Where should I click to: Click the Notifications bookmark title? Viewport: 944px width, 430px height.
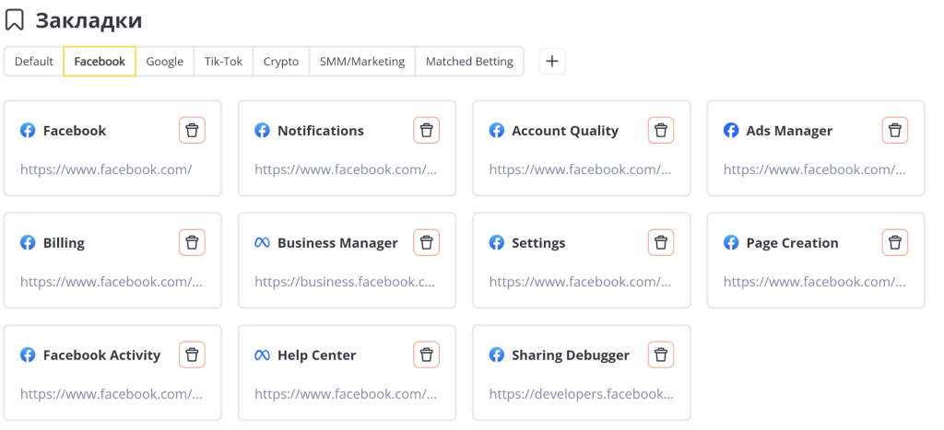(x=320, y=131)
